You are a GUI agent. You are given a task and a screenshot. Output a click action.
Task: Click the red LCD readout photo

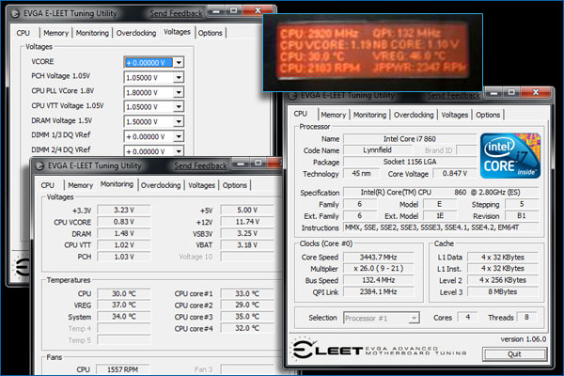372,53
